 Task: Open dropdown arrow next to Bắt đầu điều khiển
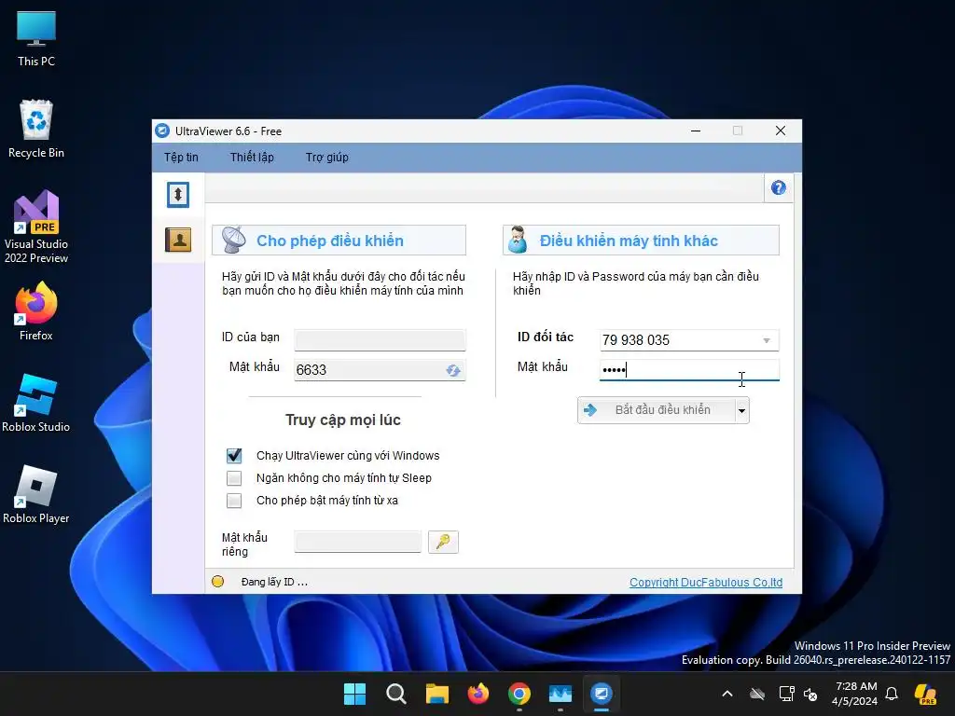pyautogui.click(x=741, y=410)
